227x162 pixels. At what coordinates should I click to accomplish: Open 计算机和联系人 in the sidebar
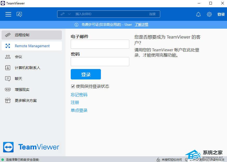32,68
